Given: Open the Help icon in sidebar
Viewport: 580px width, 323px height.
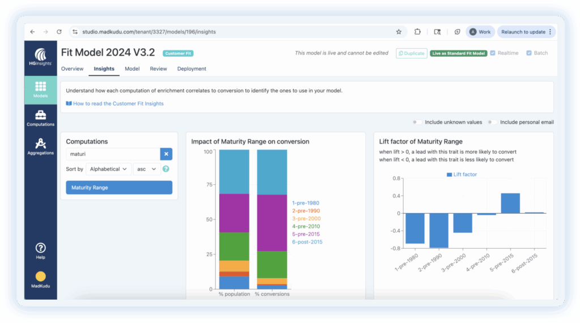Looking at the screenshot, I should [x=41, y=250].
